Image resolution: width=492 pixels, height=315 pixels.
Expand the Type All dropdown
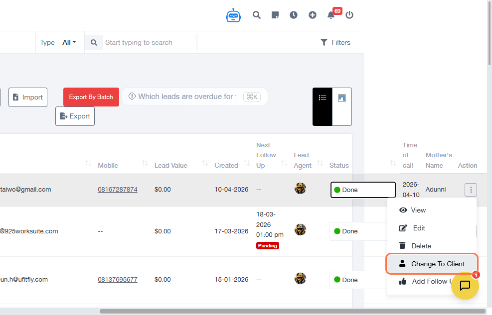[x=69, y=42]
